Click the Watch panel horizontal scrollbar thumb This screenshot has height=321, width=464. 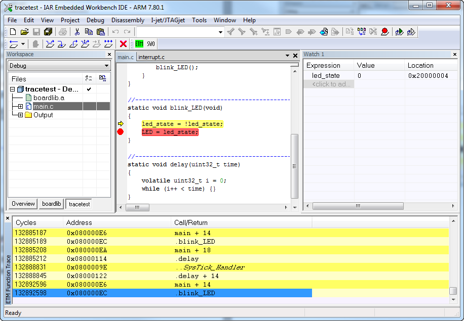click(358, 206)
